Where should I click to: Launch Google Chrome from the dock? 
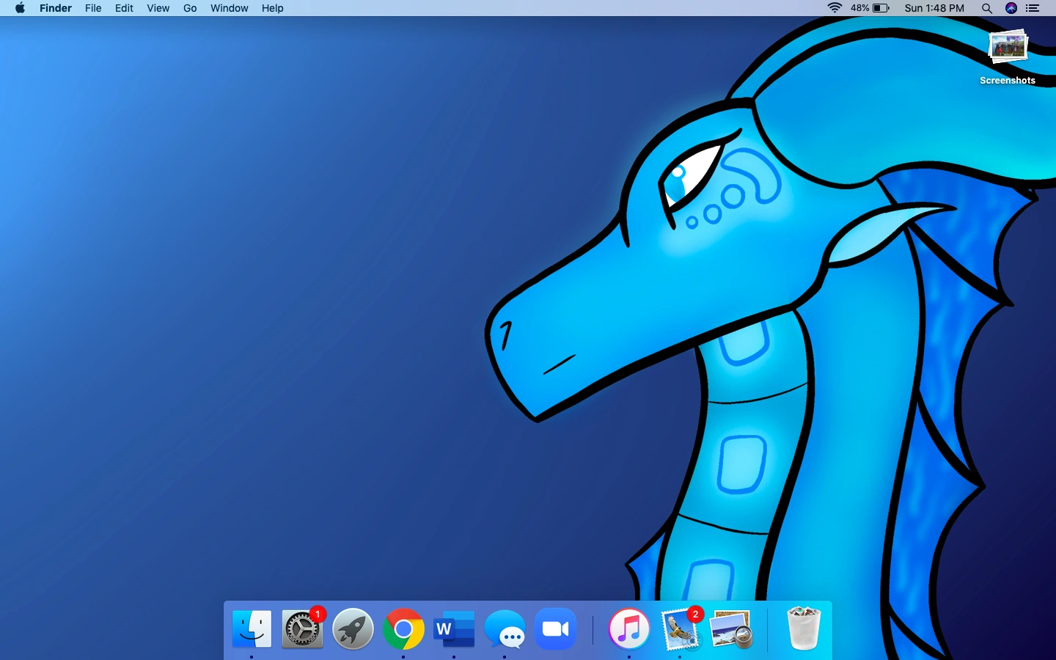tap(403, 629)
